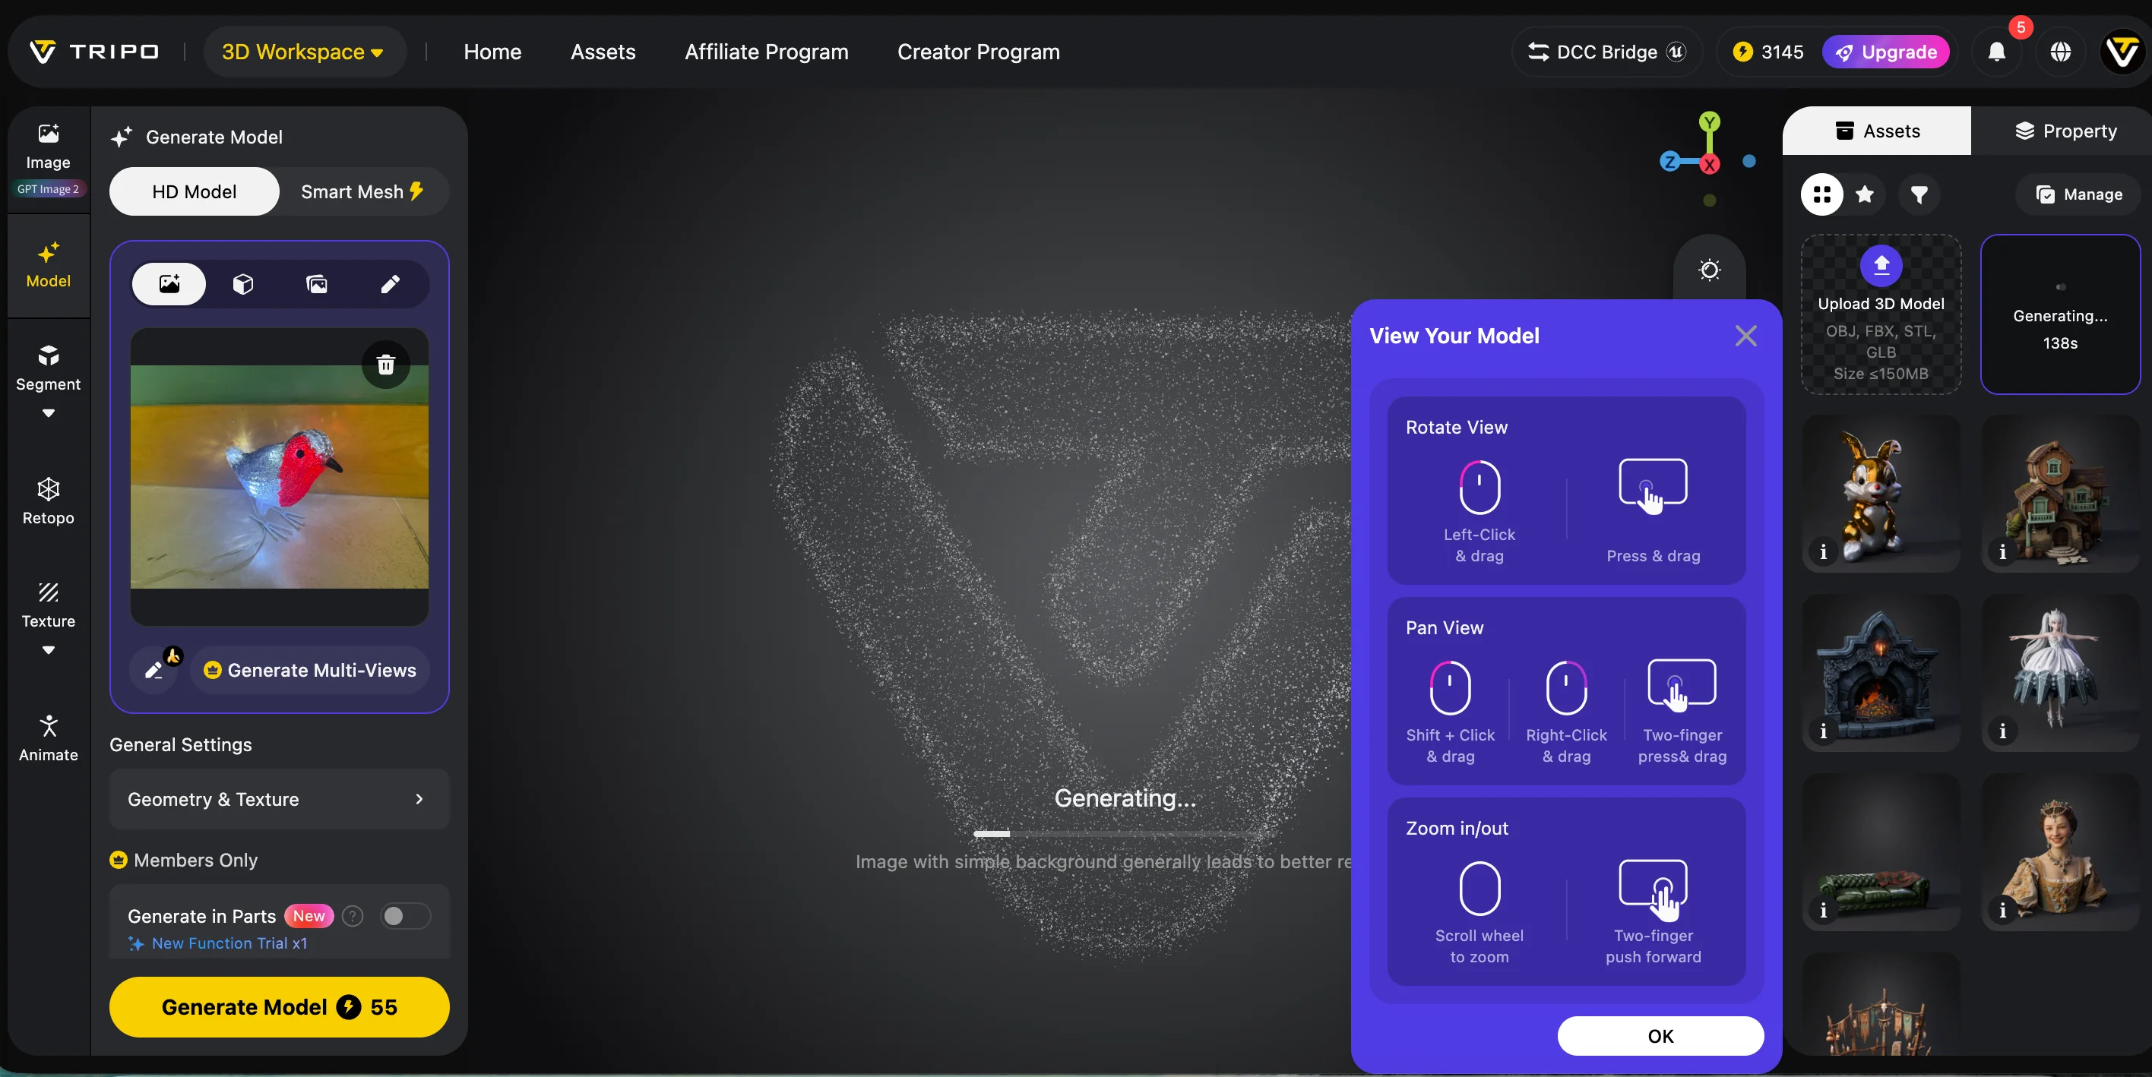
Task: Click the GPT Image 2 badge
Action: coord(48,188)
